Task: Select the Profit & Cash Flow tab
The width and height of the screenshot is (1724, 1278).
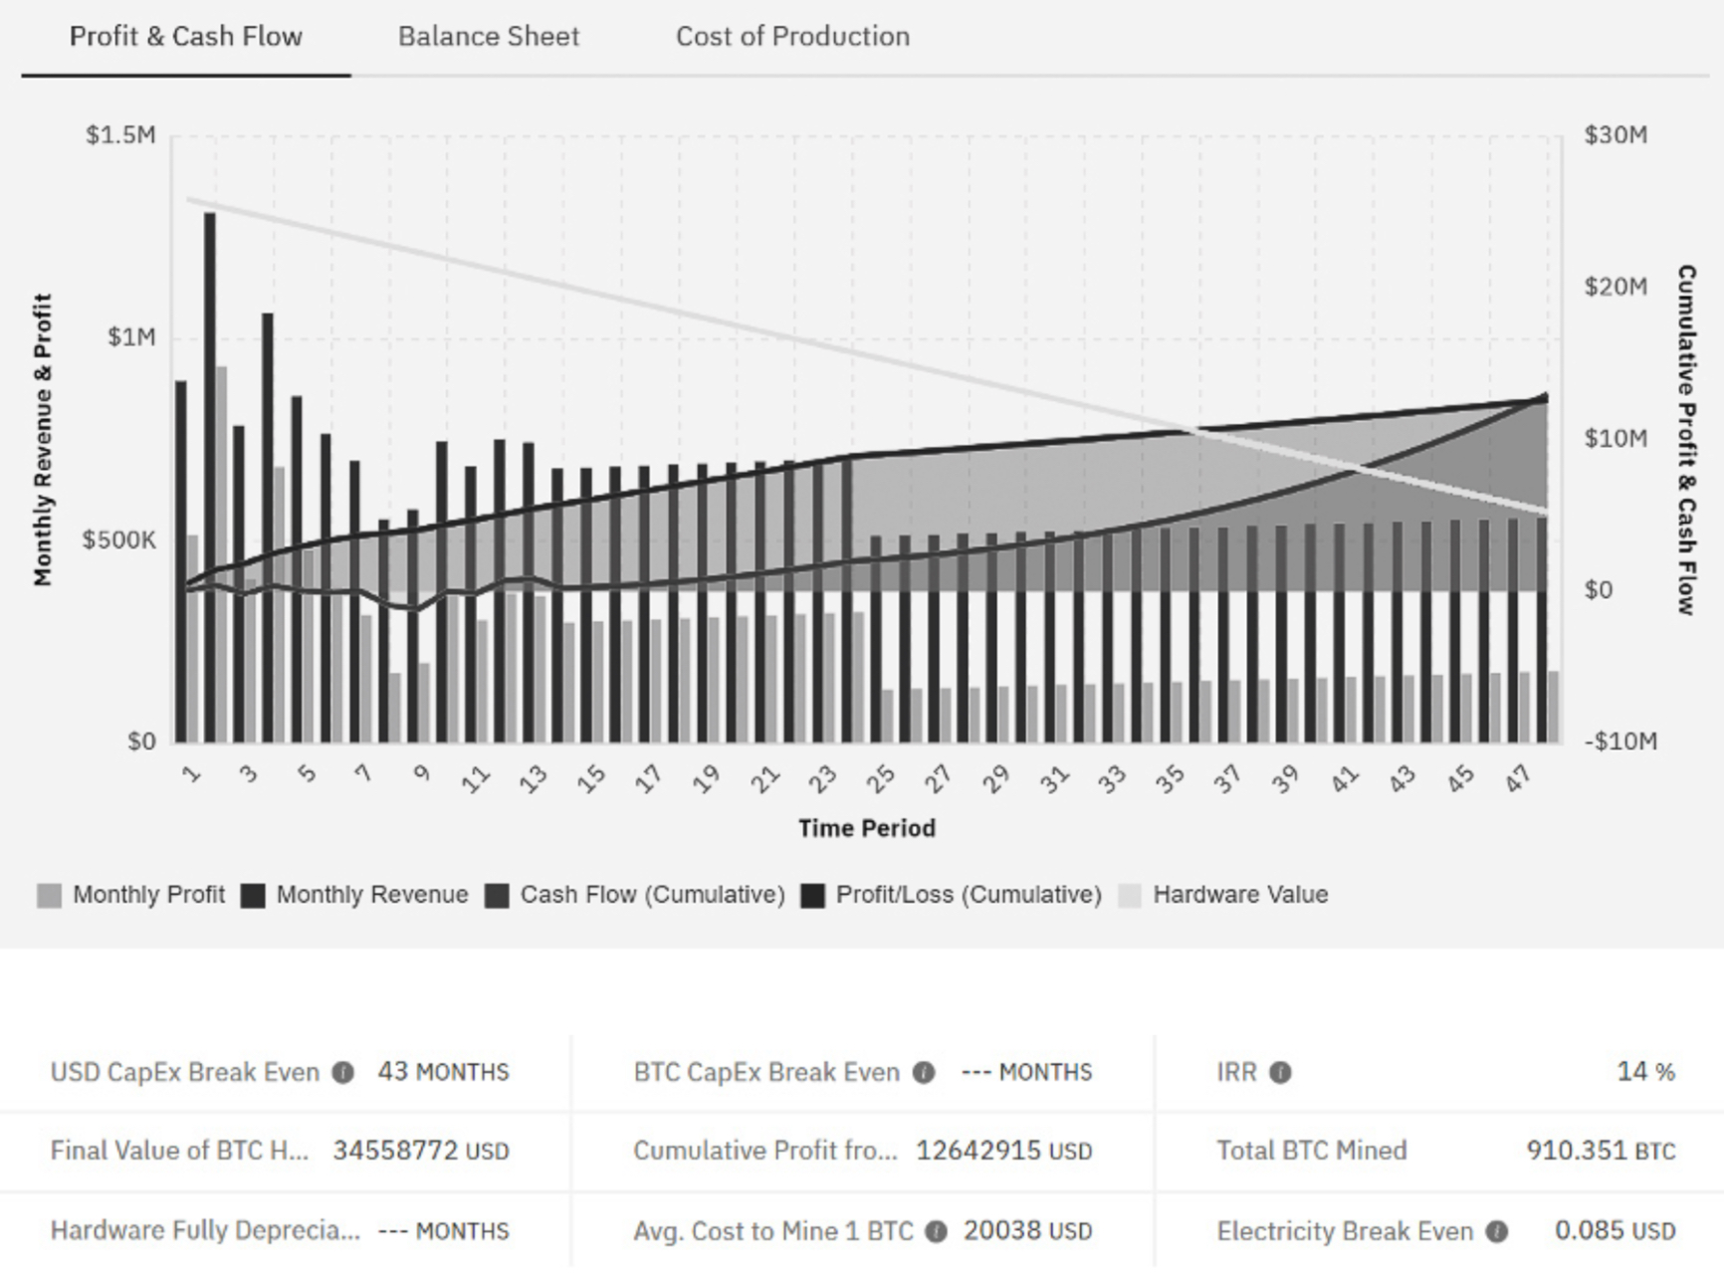Action: click(185, 37)
